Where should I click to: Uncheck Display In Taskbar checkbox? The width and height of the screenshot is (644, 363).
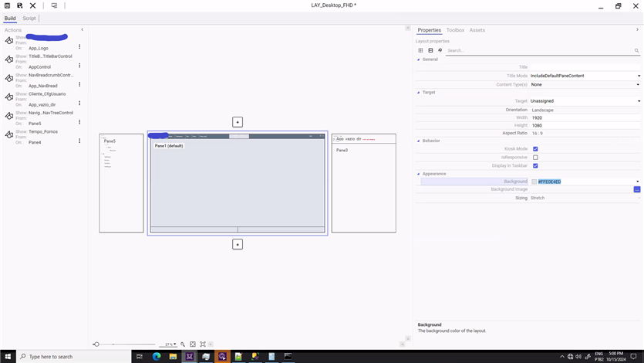click(535, 166)
